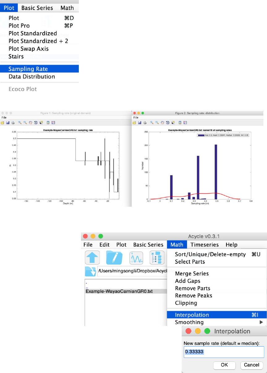Click the folder arrow icon beside the path field

(91, 272)
